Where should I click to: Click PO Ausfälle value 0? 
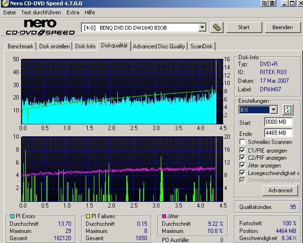222,240
